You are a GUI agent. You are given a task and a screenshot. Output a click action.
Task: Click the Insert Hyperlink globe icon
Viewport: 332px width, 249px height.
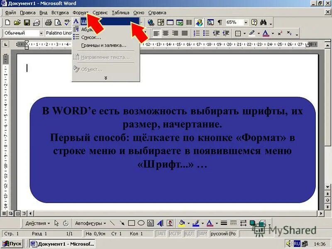151,22
